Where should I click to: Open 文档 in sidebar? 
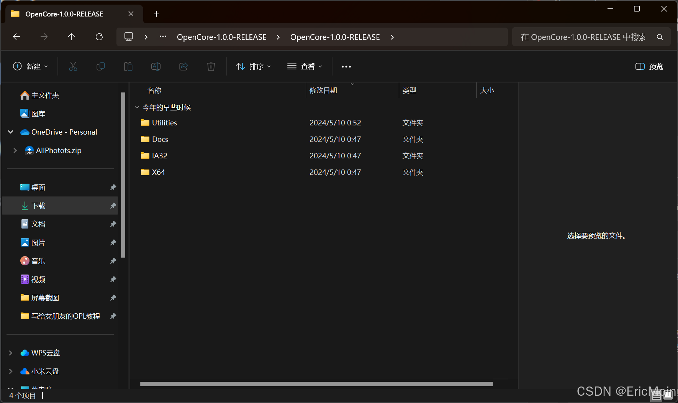[x=38, y=224]
